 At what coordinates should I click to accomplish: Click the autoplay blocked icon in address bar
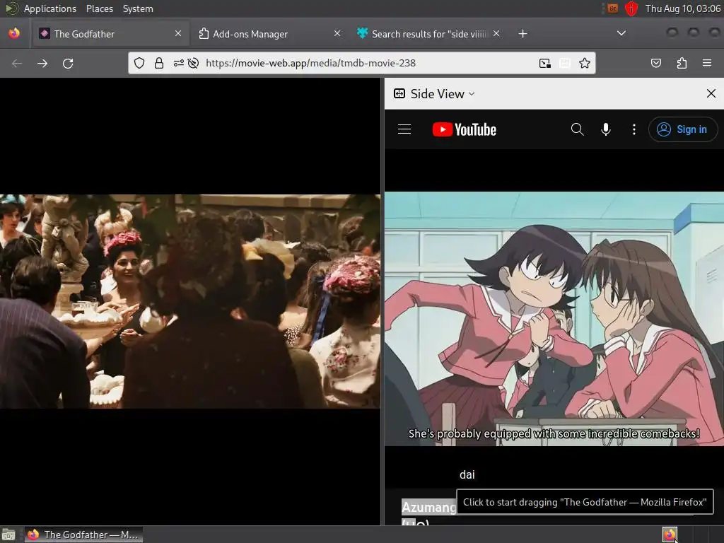click(194, 63)
